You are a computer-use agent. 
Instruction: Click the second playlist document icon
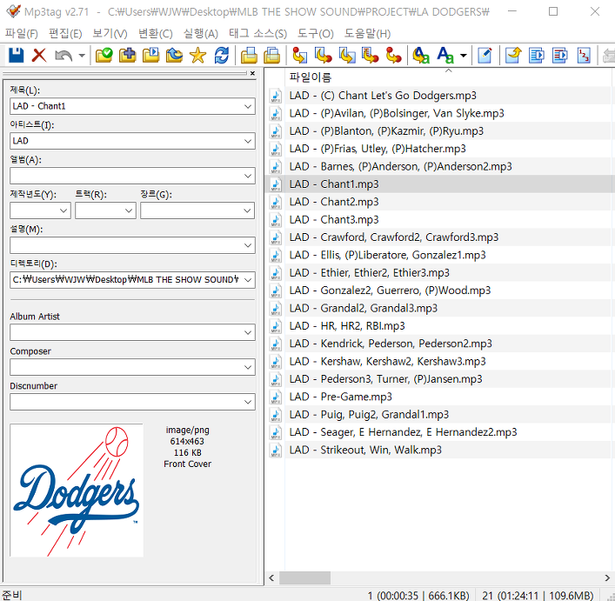click(559, 56)
